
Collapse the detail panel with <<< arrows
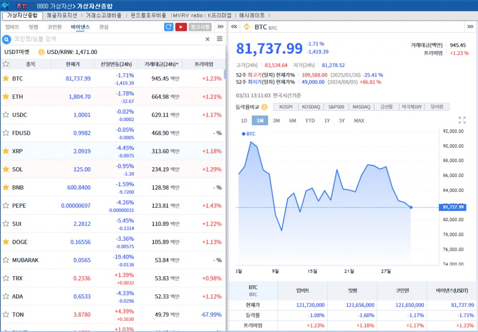pyautogui.click(x=234, y=27)
